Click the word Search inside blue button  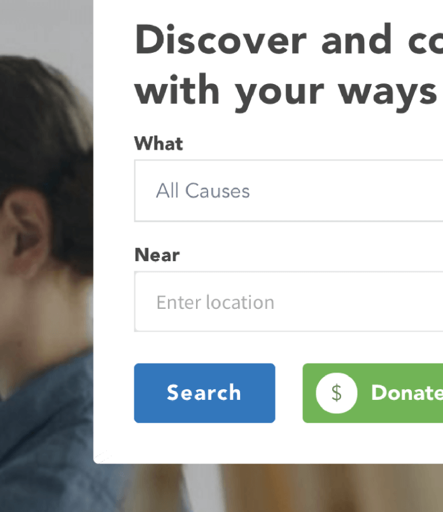[204, 392]
